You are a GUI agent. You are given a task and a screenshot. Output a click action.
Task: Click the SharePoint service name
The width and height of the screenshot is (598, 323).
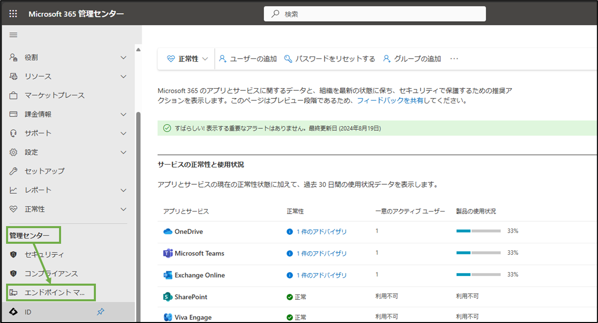(191, 297)
